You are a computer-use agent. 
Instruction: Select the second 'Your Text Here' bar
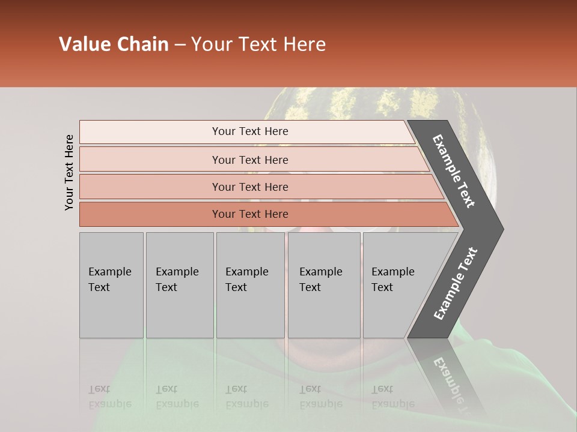(254, 159)
